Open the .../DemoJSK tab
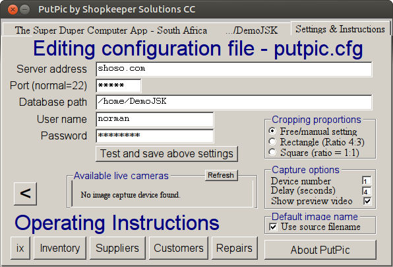 click(x=252, y=30)
